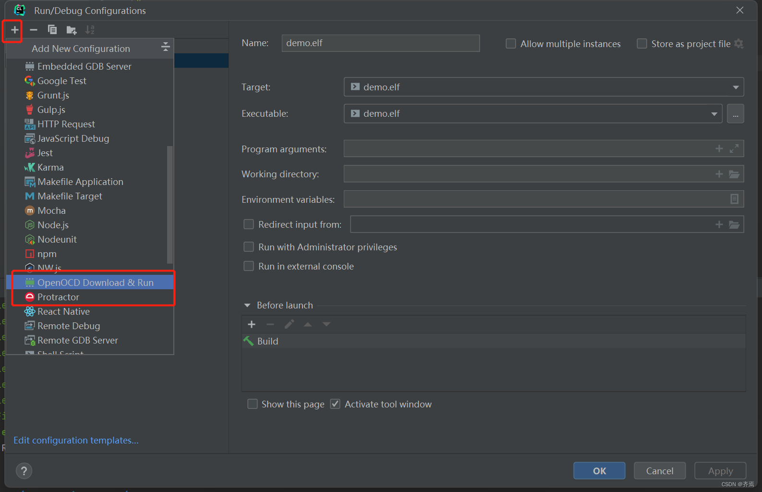Image resolution: width=762 pixels, height=492 pixels.
Task: Select the Build before-launch task
Action: click(x=494, y=341)
